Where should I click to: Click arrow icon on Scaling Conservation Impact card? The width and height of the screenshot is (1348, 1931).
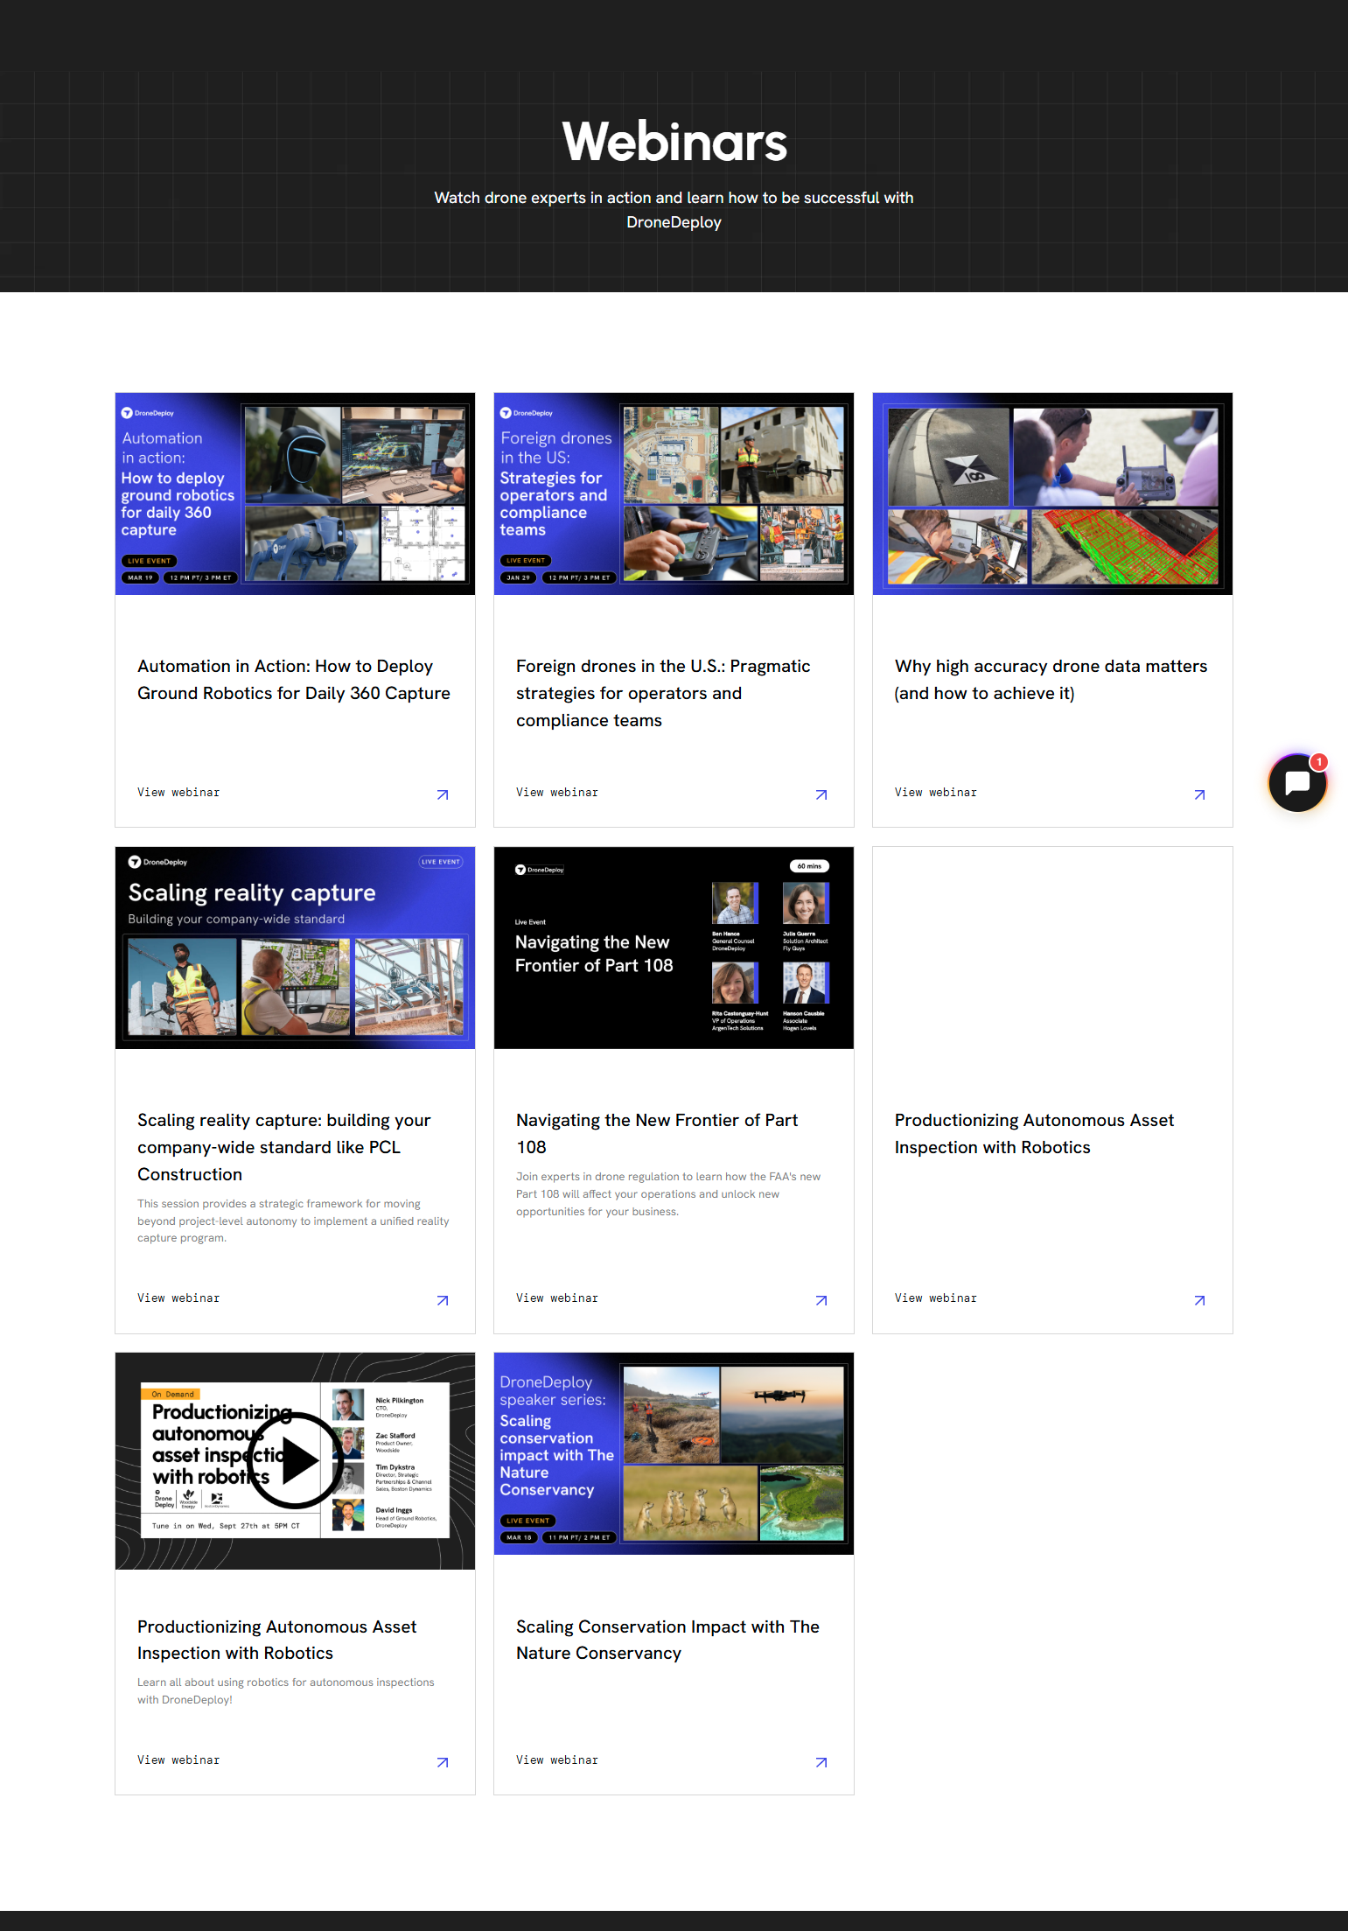(x=821, y=1762)
